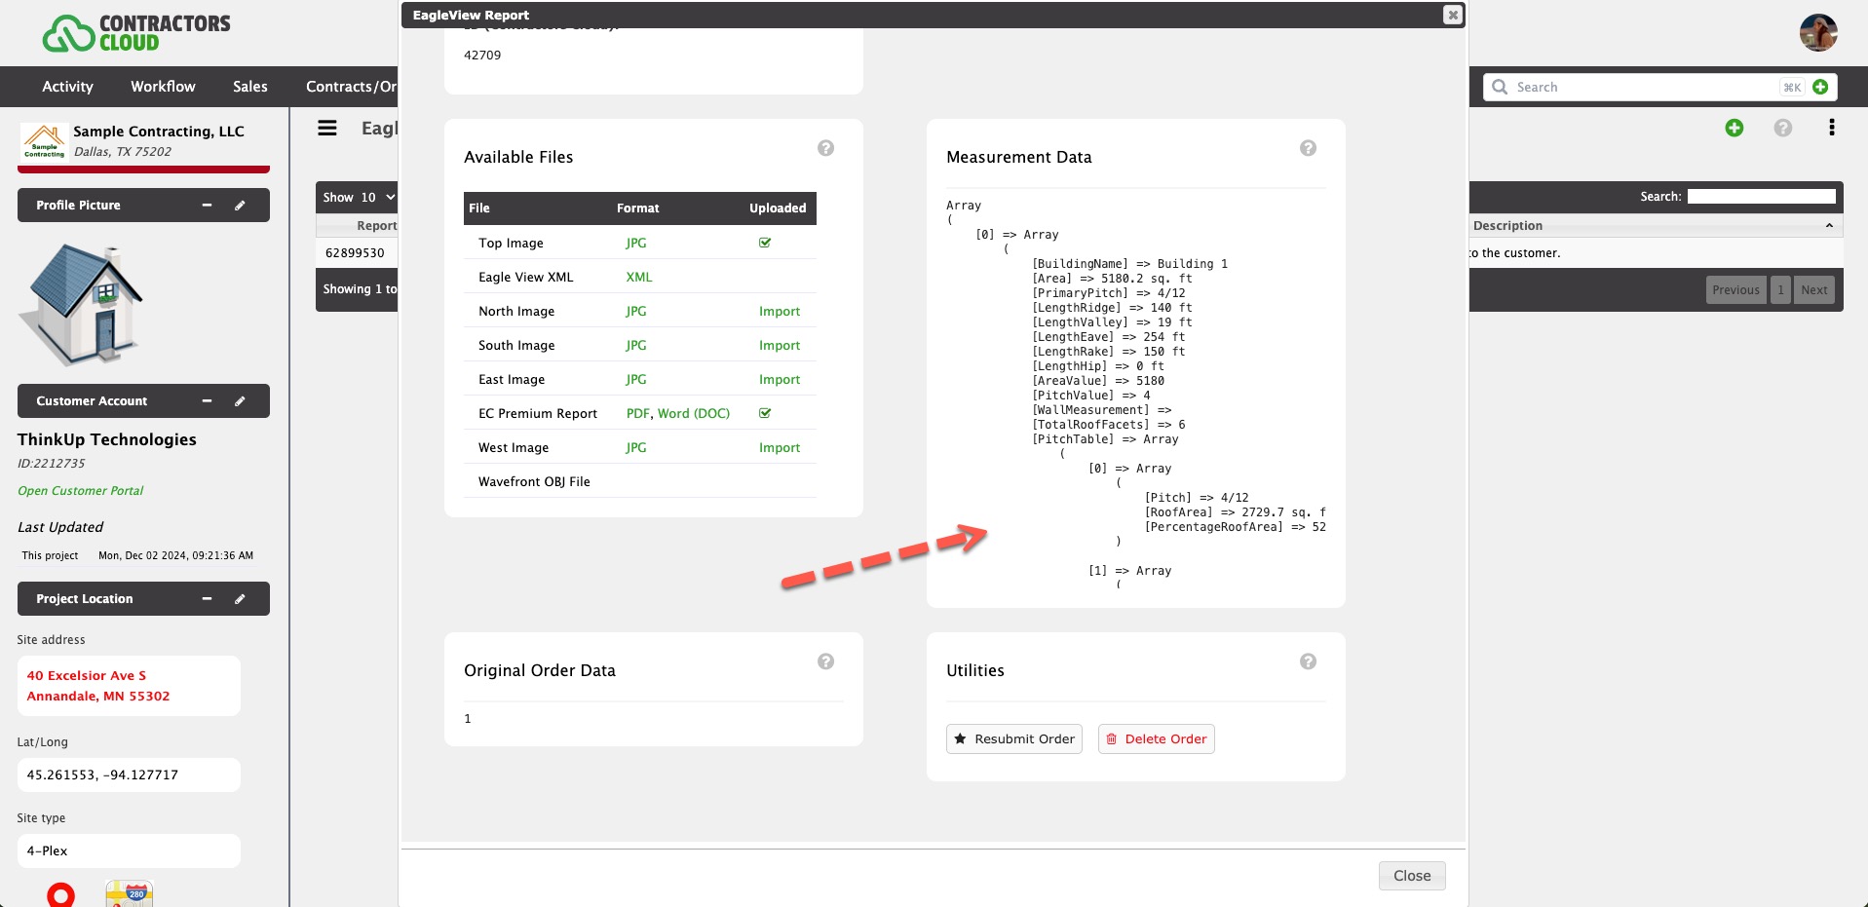Image resolution: width=1868 pixels, height=907 pixels.
Task: Open the Workflow menu
Action: coord(163,87)
